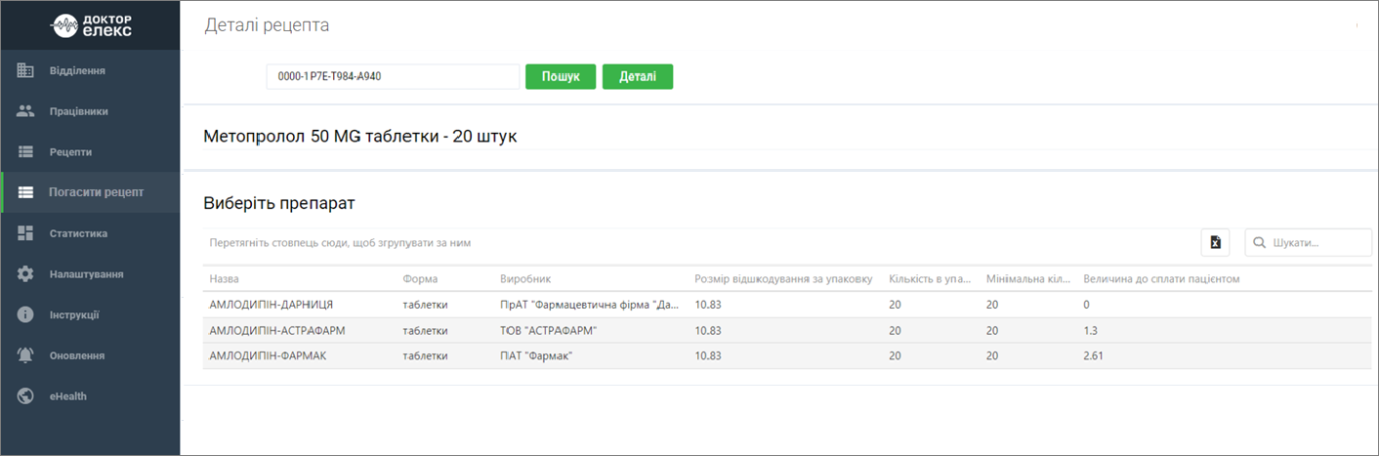Click the Статистика dashboard icon
The height and width of the screenshot is (456, 1379).
[26, 233]
